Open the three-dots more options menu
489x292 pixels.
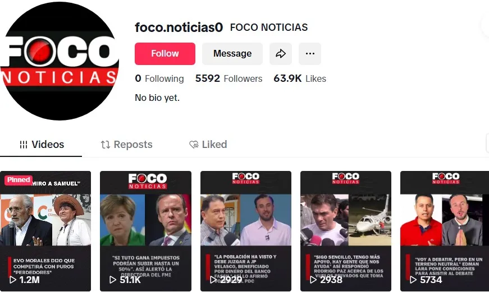pyautogui.click(x=310, y=54)
